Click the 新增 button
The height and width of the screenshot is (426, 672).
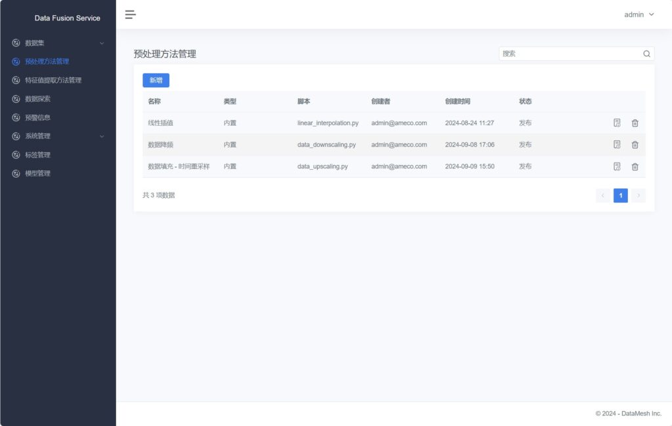[x=156, y=80]
